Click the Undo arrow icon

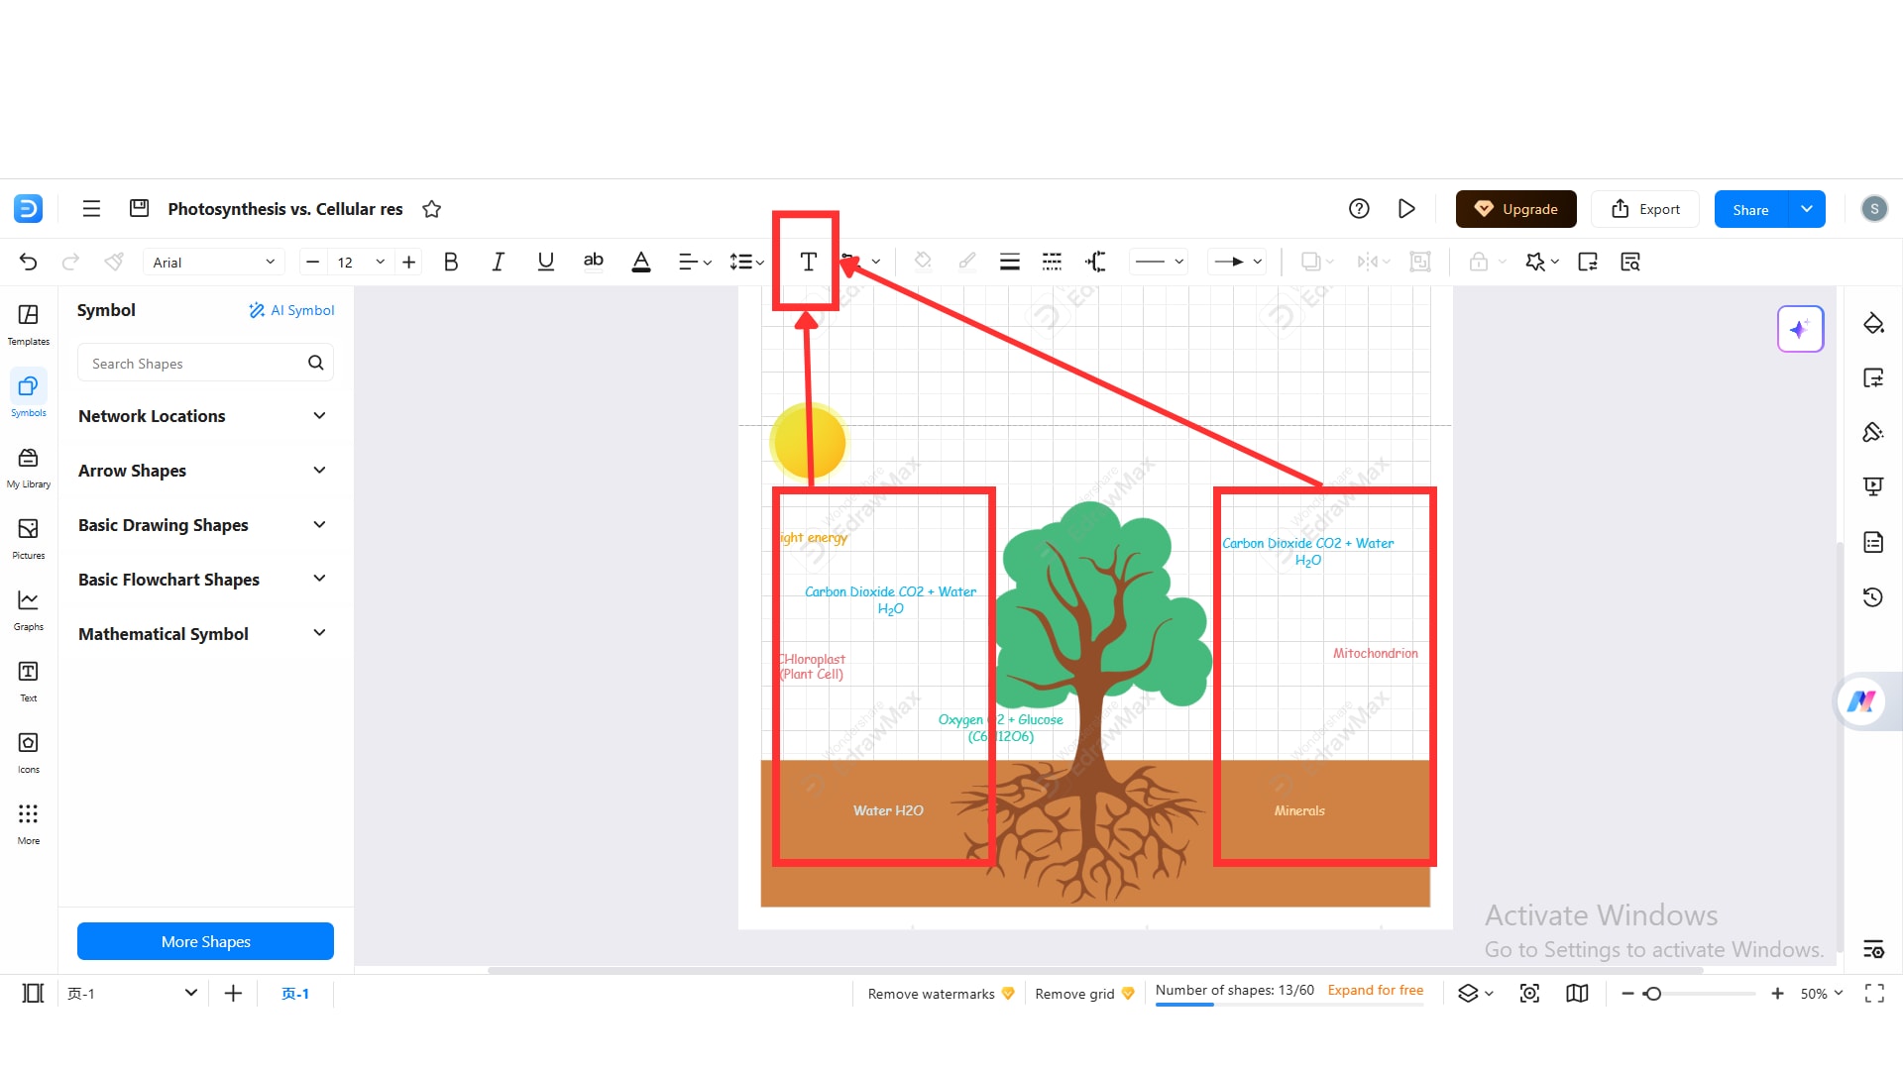coord(28,262)
